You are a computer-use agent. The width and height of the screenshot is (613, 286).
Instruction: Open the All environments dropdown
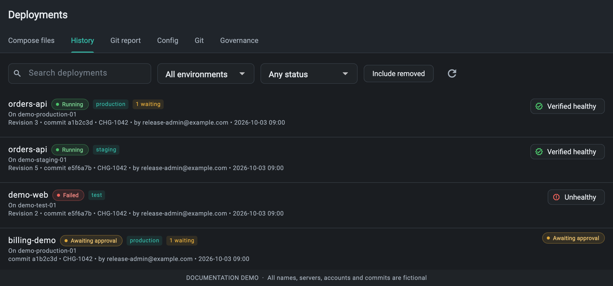click(206, 74)
